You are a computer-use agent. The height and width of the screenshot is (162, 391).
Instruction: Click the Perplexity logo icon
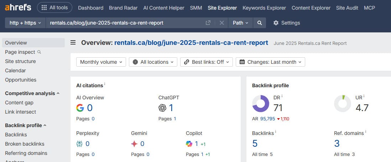click(x=79, y=144)
